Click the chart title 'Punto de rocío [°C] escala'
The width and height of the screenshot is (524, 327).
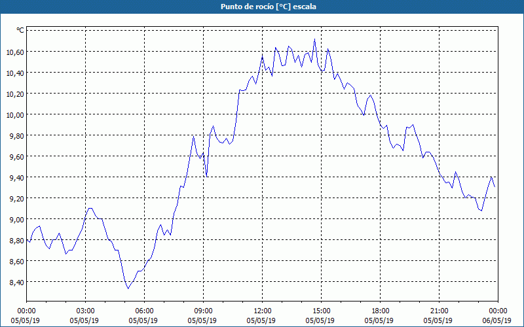tap(269, 7)
